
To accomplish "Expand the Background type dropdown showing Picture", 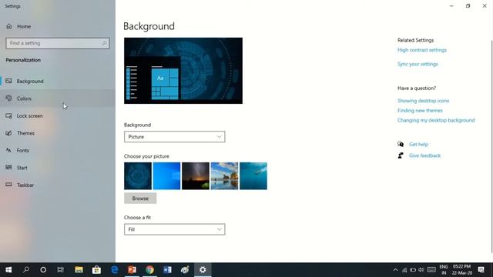I will tap(175, 137).
